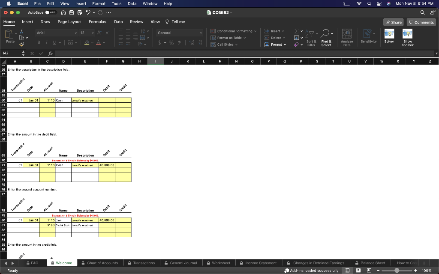
Task: Open the font name dropdown
Action: tap(56, 32)
